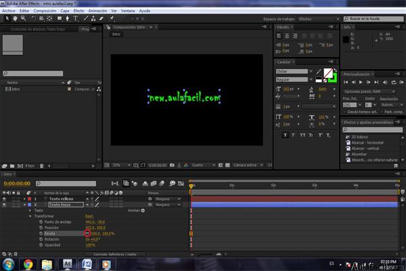406x271 pixels.
Task: Open the Cámara activa view dropdown
Action: pos(248,165)
